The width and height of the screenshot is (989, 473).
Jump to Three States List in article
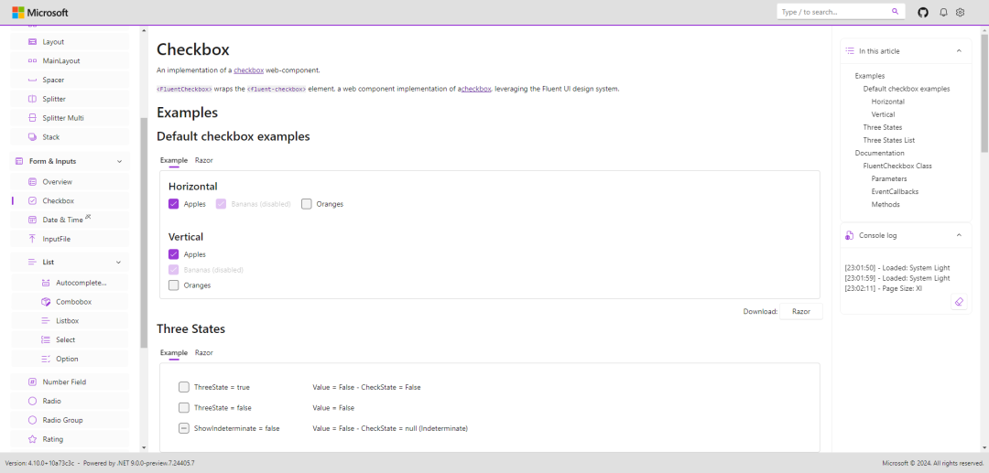888,140
